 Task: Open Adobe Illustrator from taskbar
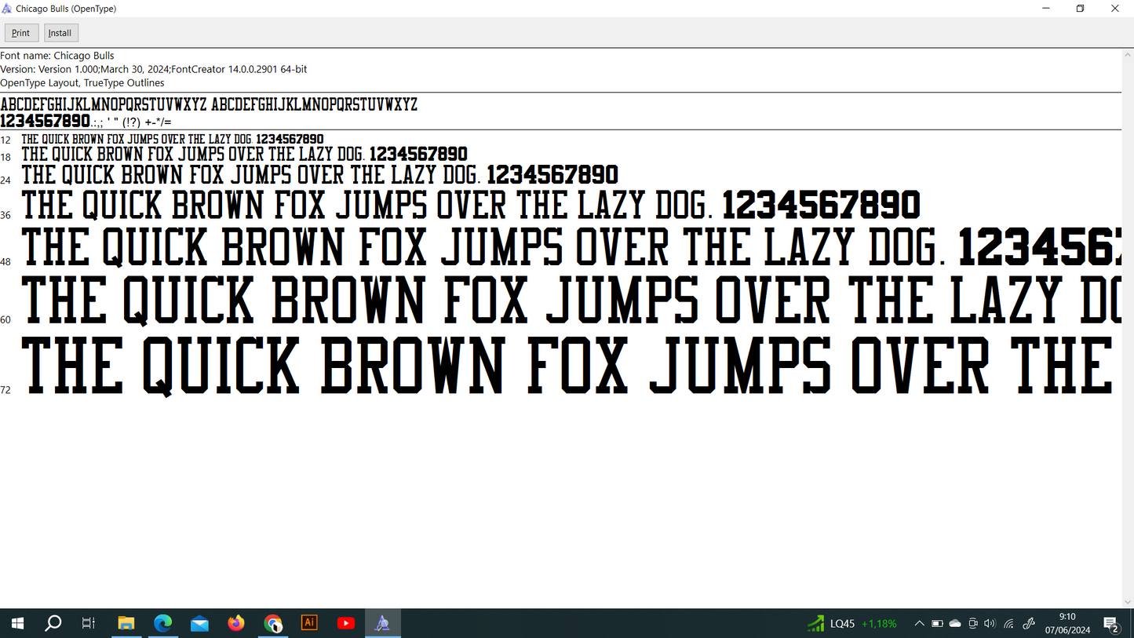pos(309,623)
